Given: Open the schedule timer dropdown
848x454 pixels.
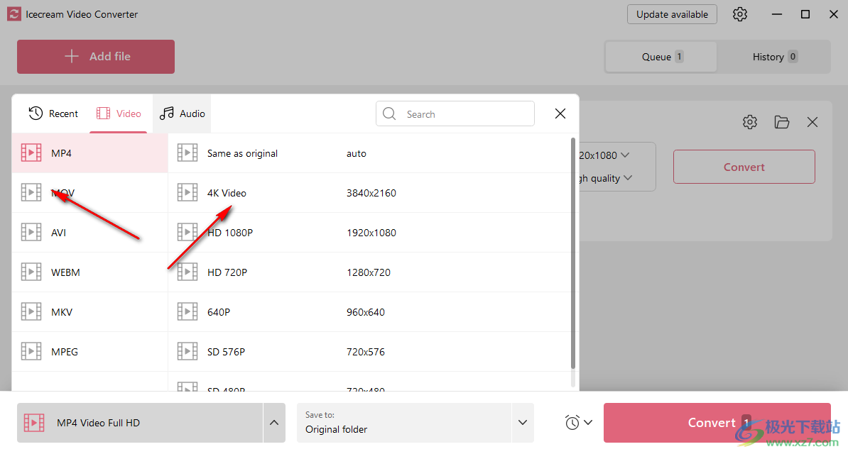Looking at the screenshot, I should [578, 423].
